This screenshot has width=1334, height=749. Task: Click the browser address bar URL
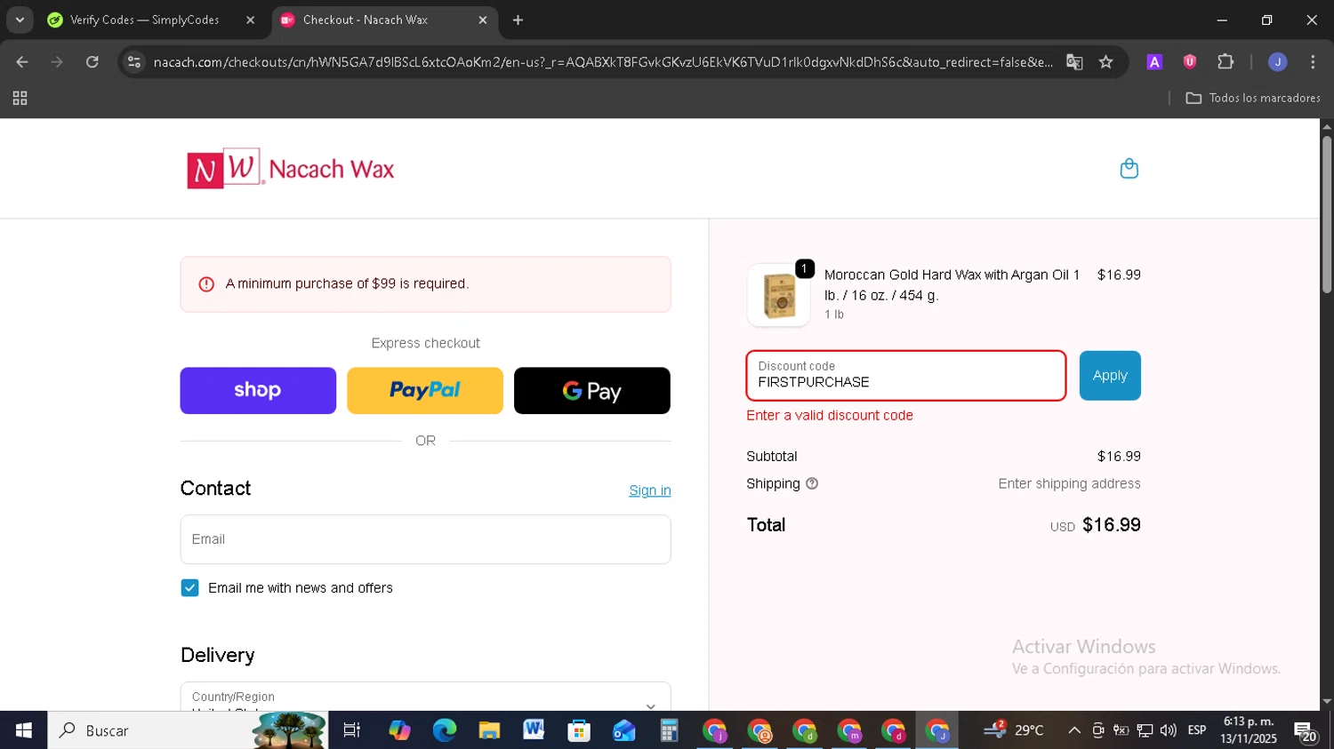[x=602, y=62]
